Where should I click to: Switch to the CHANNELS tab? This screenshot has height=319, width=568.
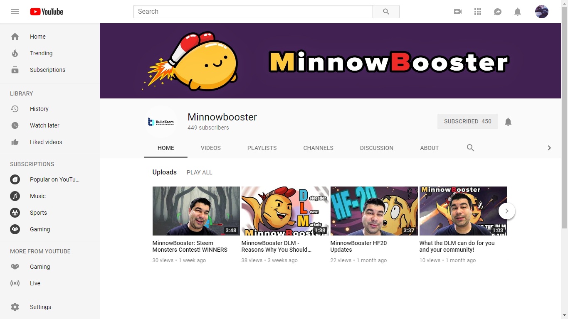click(x=319, y=148)
